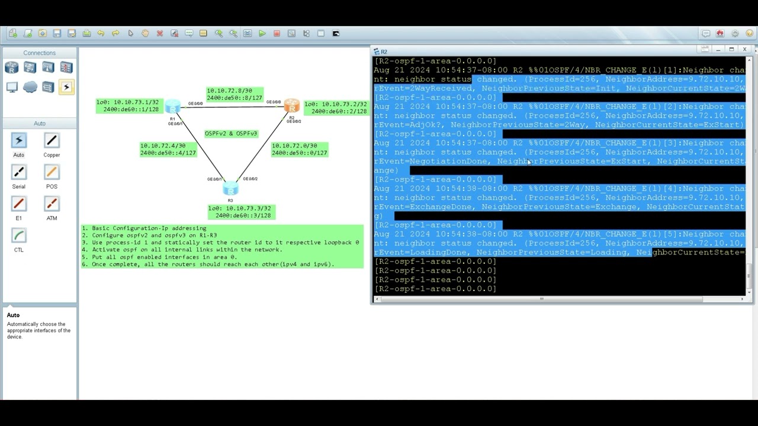The image size is (758, 426).
Task: Fit the topology to screen
Action: 248,34
